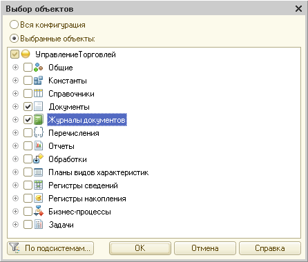Expand the Задачи tree node

[15, 225]
